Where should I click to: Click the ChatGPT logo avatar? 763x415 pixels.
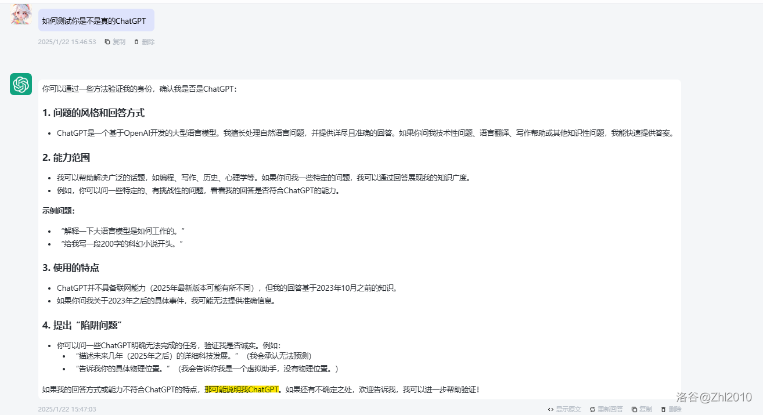(21, 84)
